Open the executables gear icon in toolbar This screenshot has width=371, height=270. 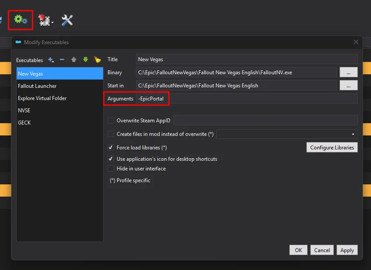coord(20,20)
